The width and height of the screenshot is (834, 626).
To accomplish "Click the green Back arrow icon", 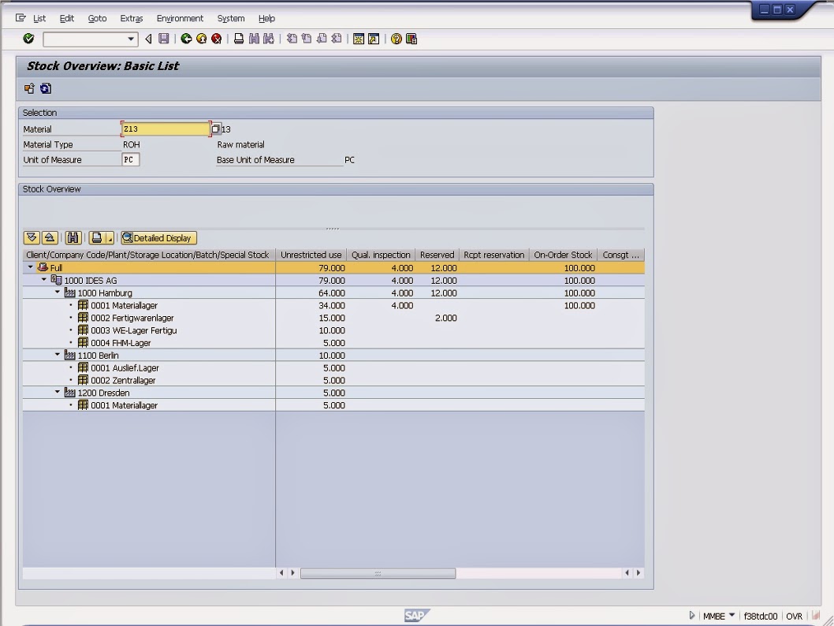I will tap(186, 39).
